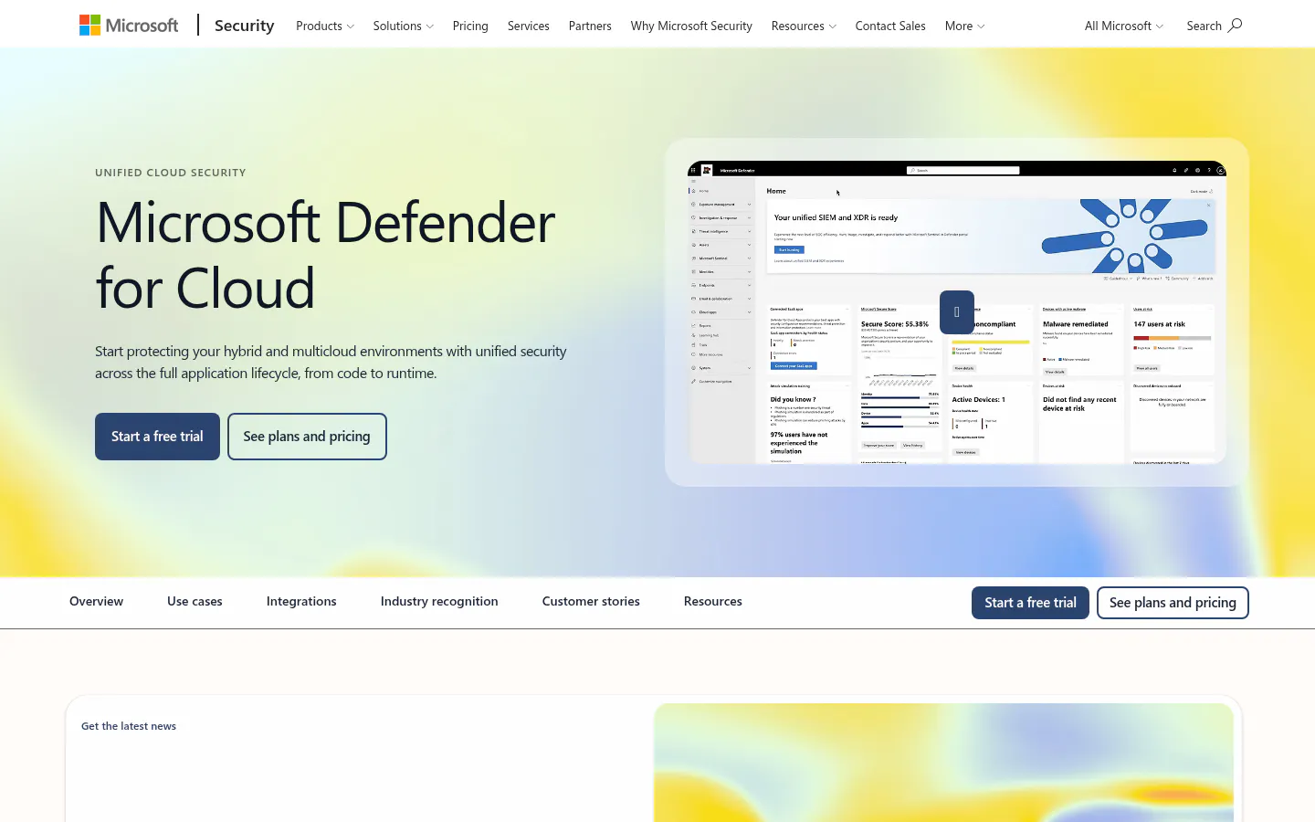Switch to the Overview tab
The image size is (1315, 822).
(96, 601)
